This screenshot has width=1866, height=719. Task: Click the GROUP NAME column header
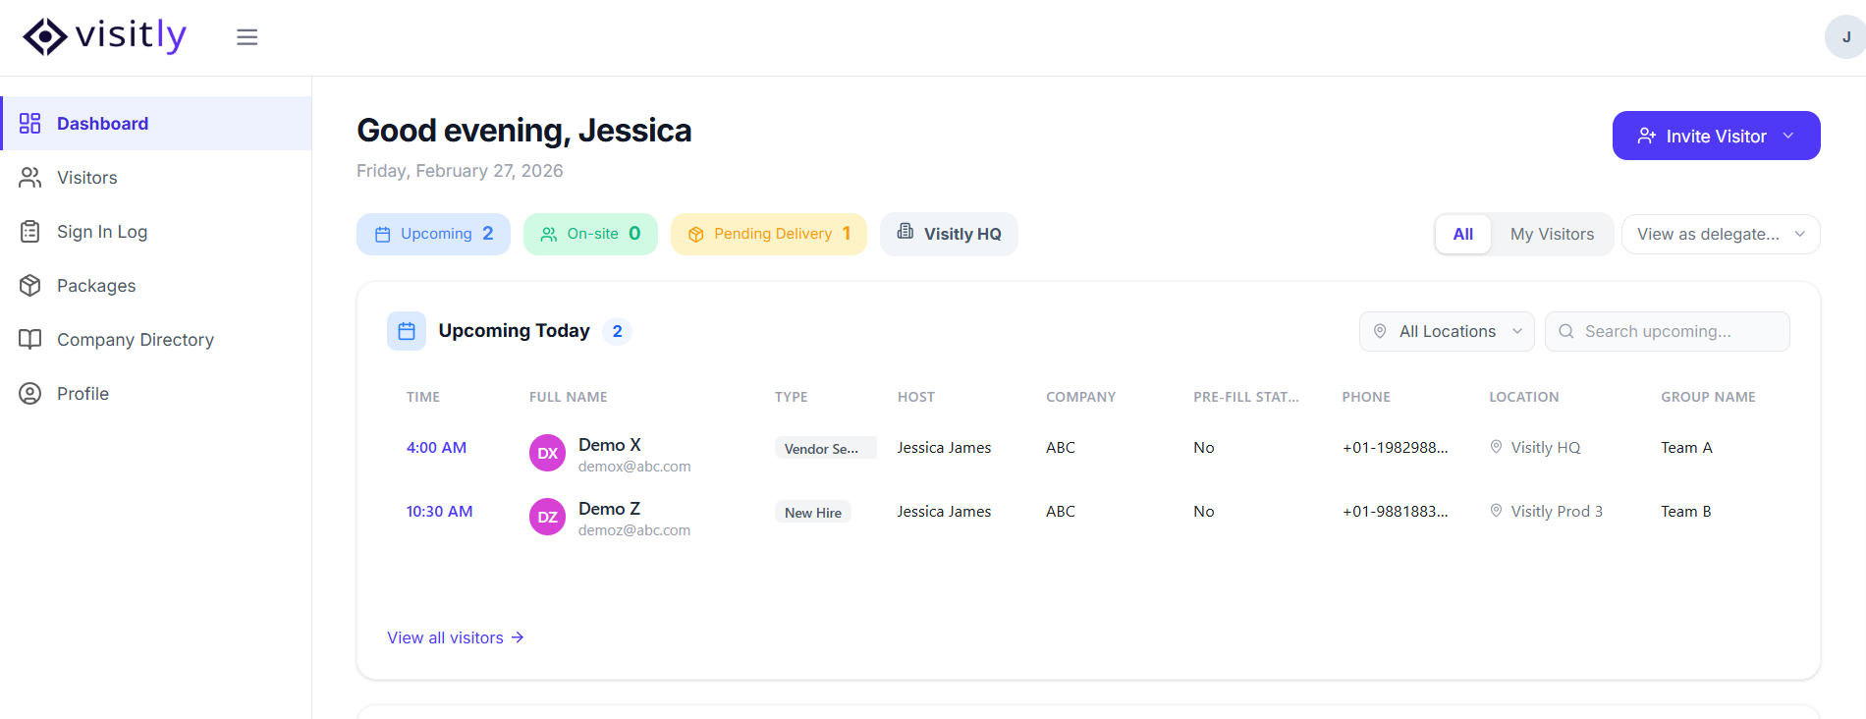[1708, 397]
